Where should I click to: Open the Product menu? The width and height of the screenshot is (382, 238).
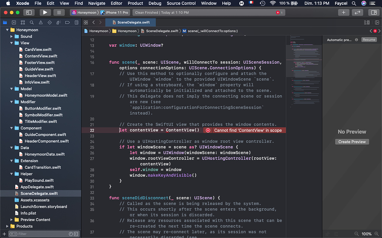click(135, 3)
